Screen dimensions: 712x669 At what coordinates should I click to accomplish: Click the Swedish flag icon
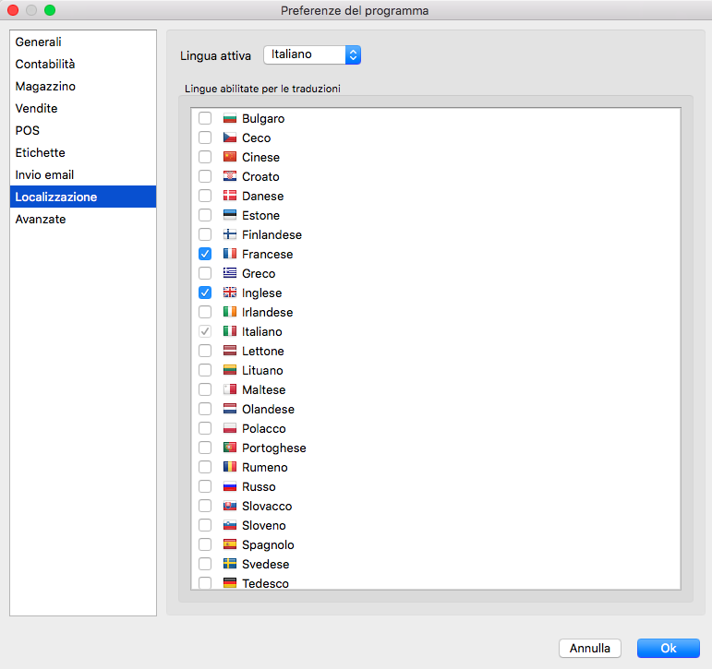pyautogui.click(x=230, y=565)
